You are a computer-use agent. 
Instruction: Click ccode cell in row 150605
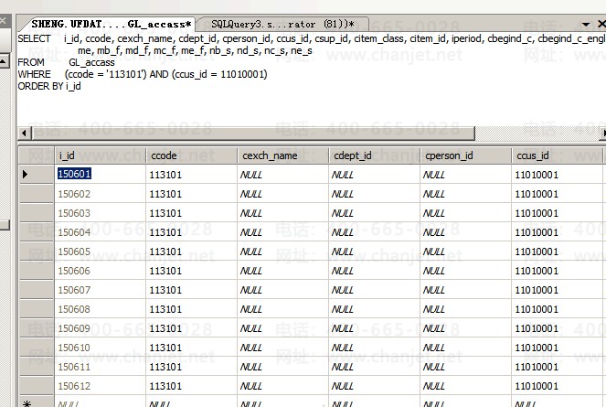tap(191, 252)
